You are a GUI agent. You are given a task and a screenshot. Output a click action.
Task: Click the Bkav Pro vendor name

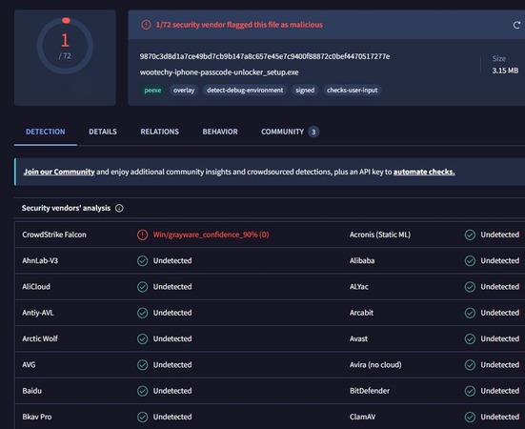[37, 417]
